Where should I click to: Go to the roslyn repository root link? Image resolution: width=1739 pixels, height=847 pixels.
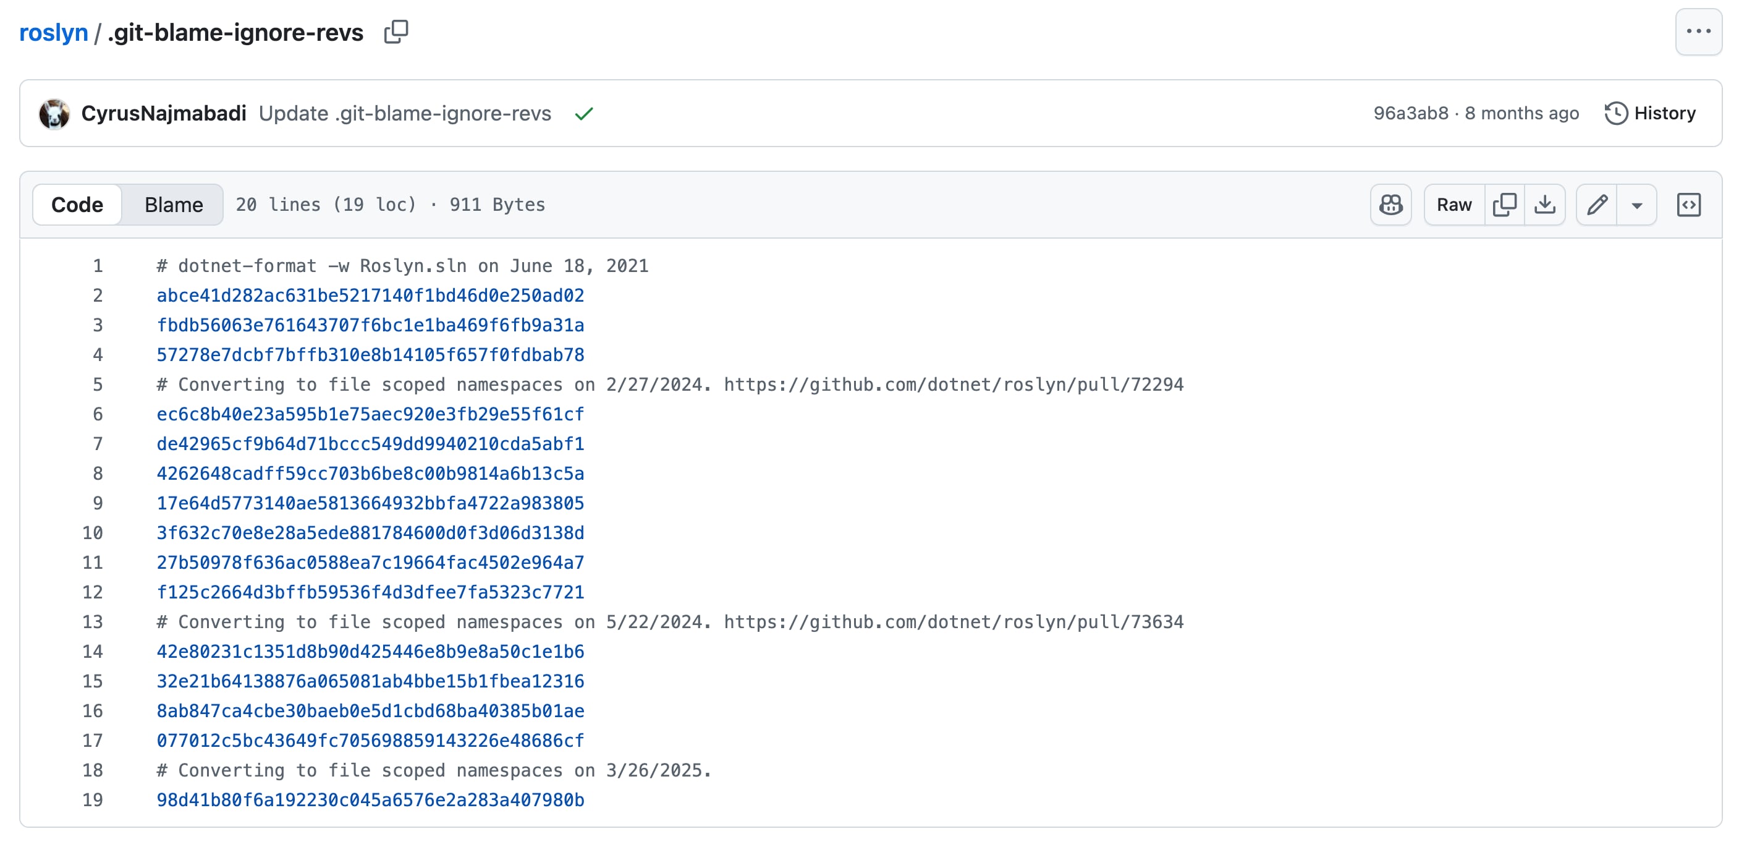[x=53, y=32]
